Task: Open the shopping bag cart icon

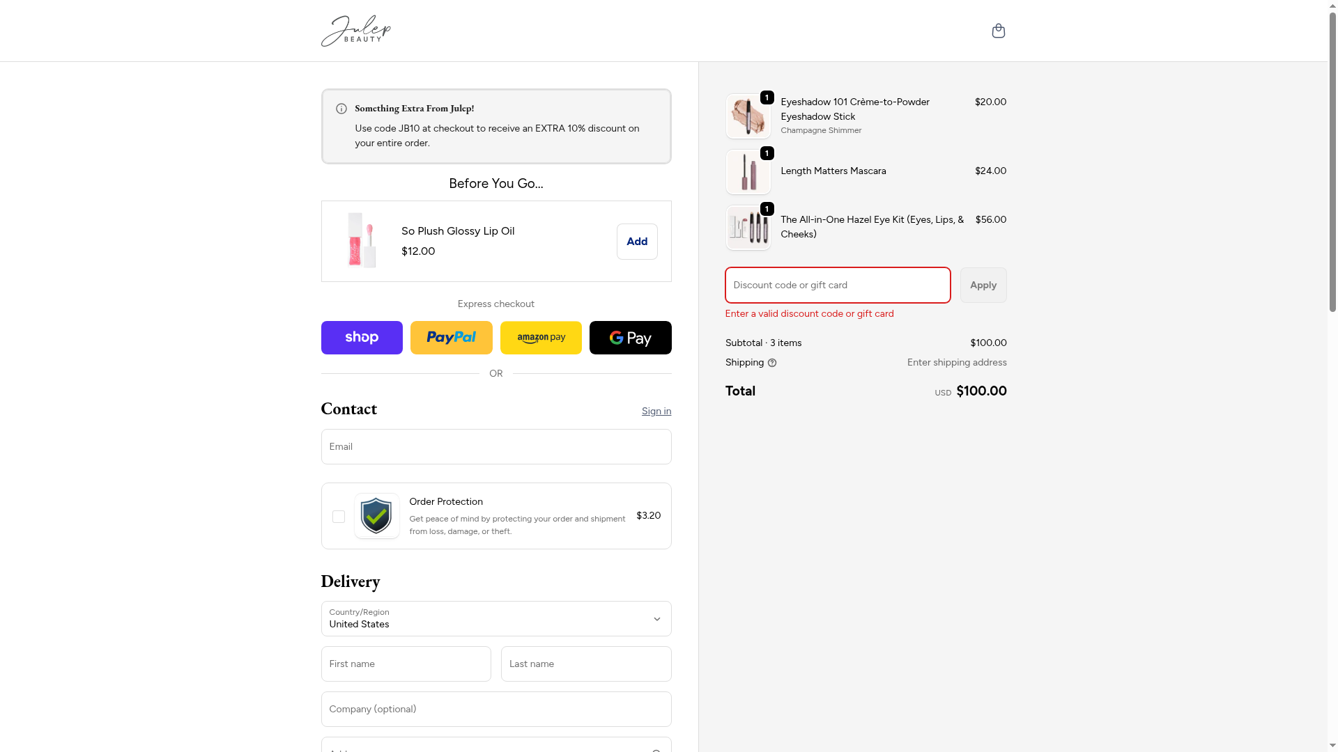Action: point(998,31)
